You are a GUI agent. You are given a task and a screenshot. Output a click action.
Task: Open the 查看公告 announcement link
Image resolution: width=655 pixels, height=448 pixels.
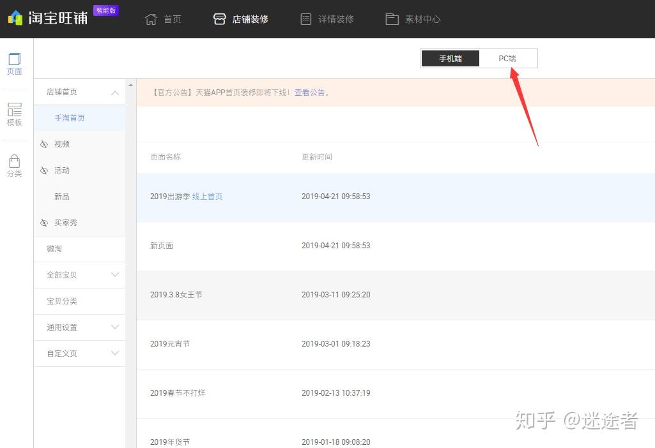coord(310,92)
